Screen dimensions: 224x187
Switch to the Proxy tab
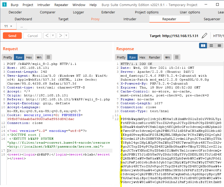tap(95, 19)
